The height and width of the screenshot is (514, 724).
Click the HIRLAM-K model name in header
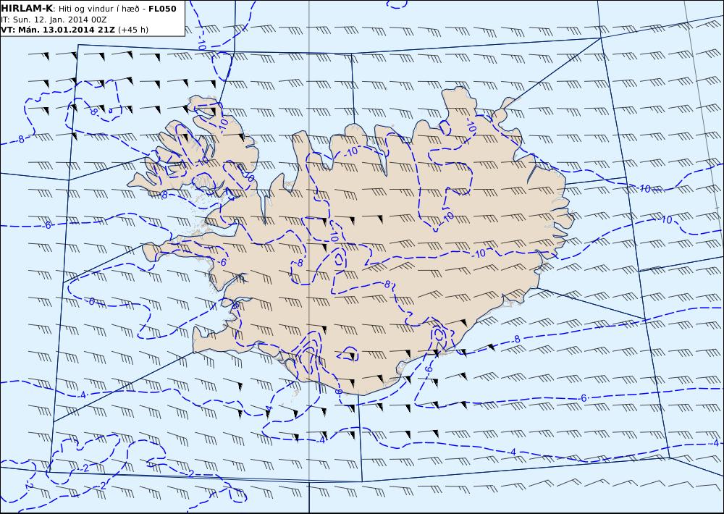(x=28, y=9)
